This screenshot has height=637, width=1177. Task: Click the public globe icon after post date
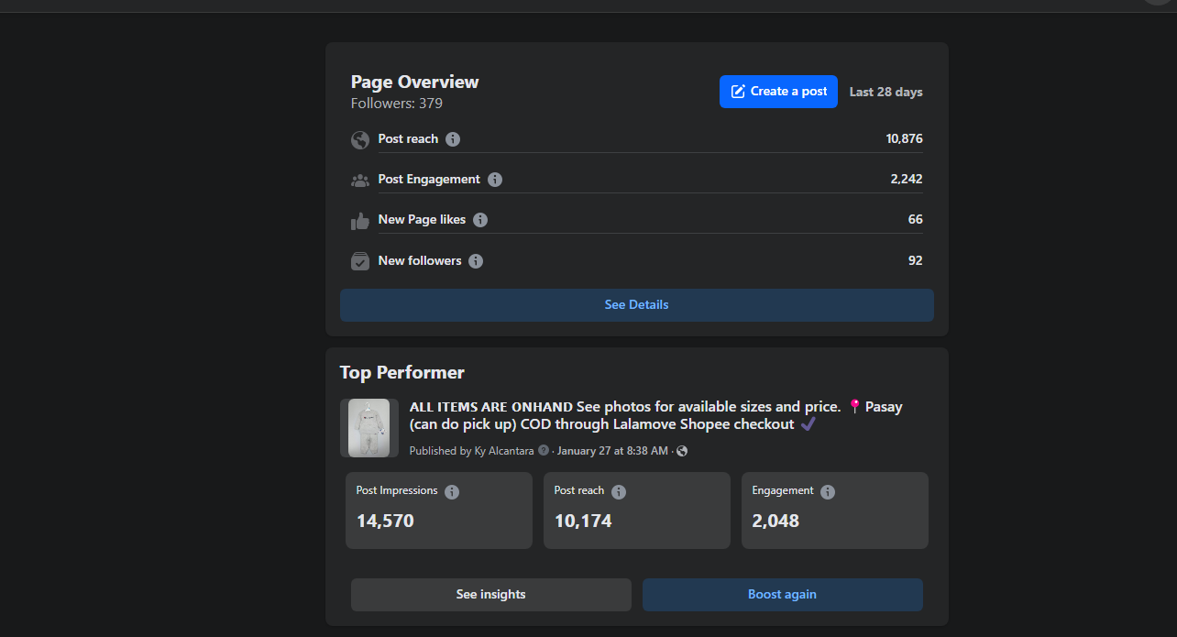click(682, 451)
